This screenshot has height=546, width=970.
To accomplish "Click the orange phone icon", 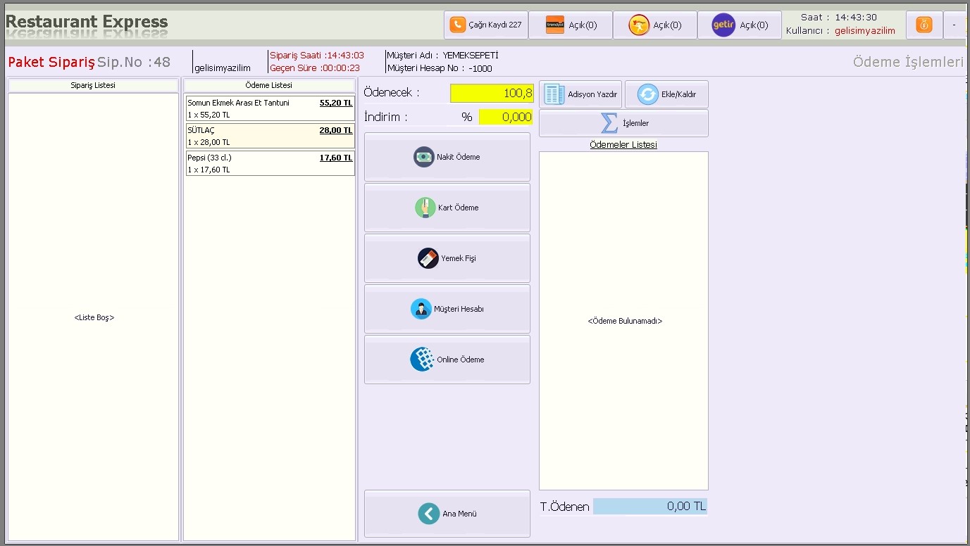I will coord(459,25).
